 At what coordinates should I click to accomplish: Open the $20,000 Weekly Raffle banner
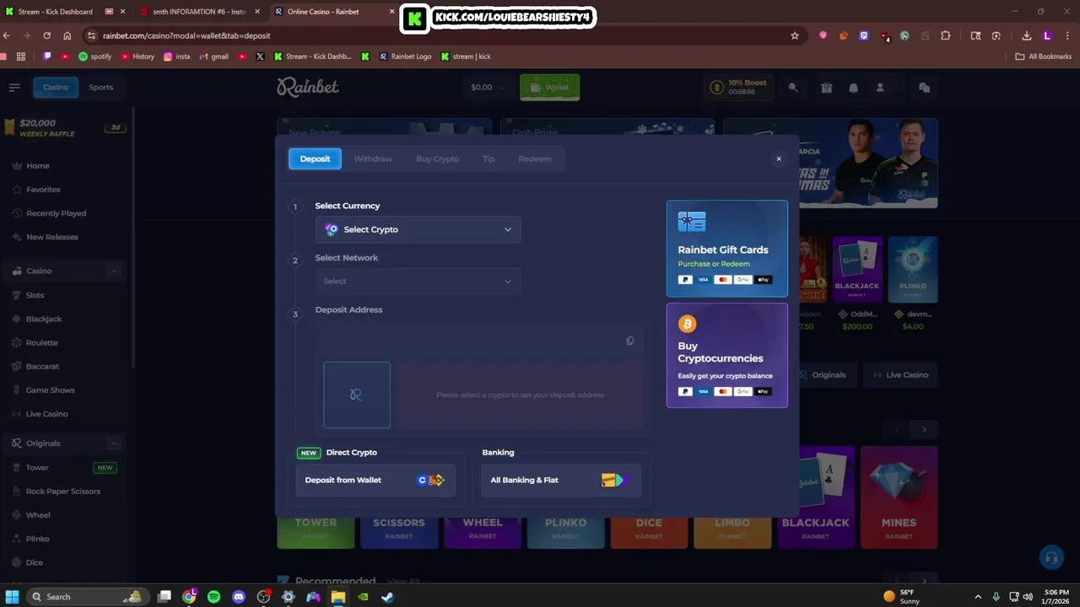64,127
